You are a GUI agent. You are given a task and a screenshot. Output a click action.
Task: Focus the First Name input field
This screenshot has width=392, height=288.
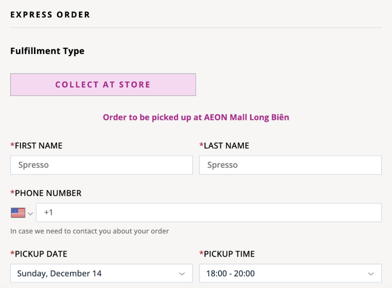pos(101,165)
